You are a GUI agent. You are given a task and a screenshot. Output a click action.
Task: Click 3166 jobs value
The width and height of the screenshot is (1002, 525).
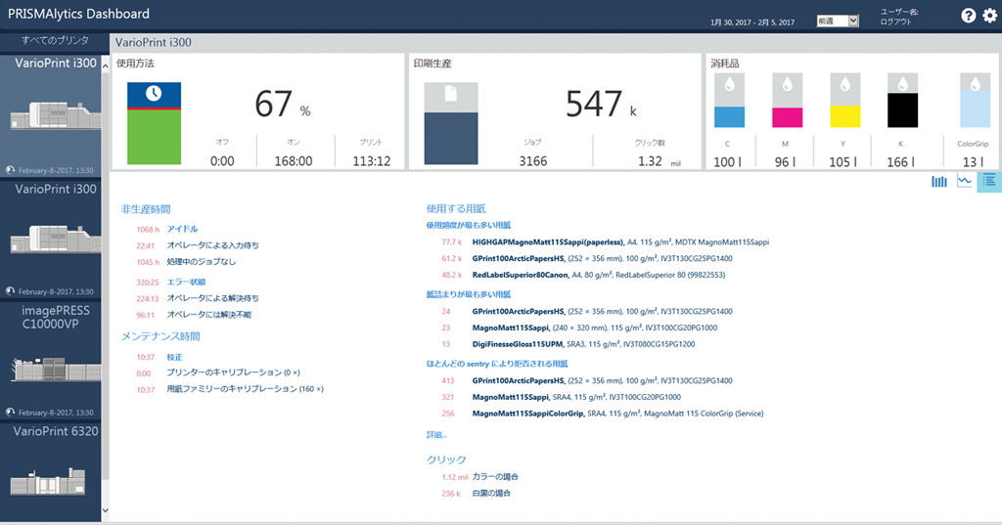(533, 161)
